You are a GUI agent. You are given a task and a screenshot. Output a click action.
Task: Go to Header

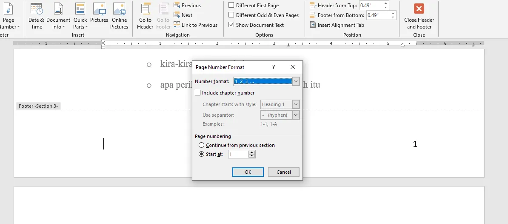145,17
